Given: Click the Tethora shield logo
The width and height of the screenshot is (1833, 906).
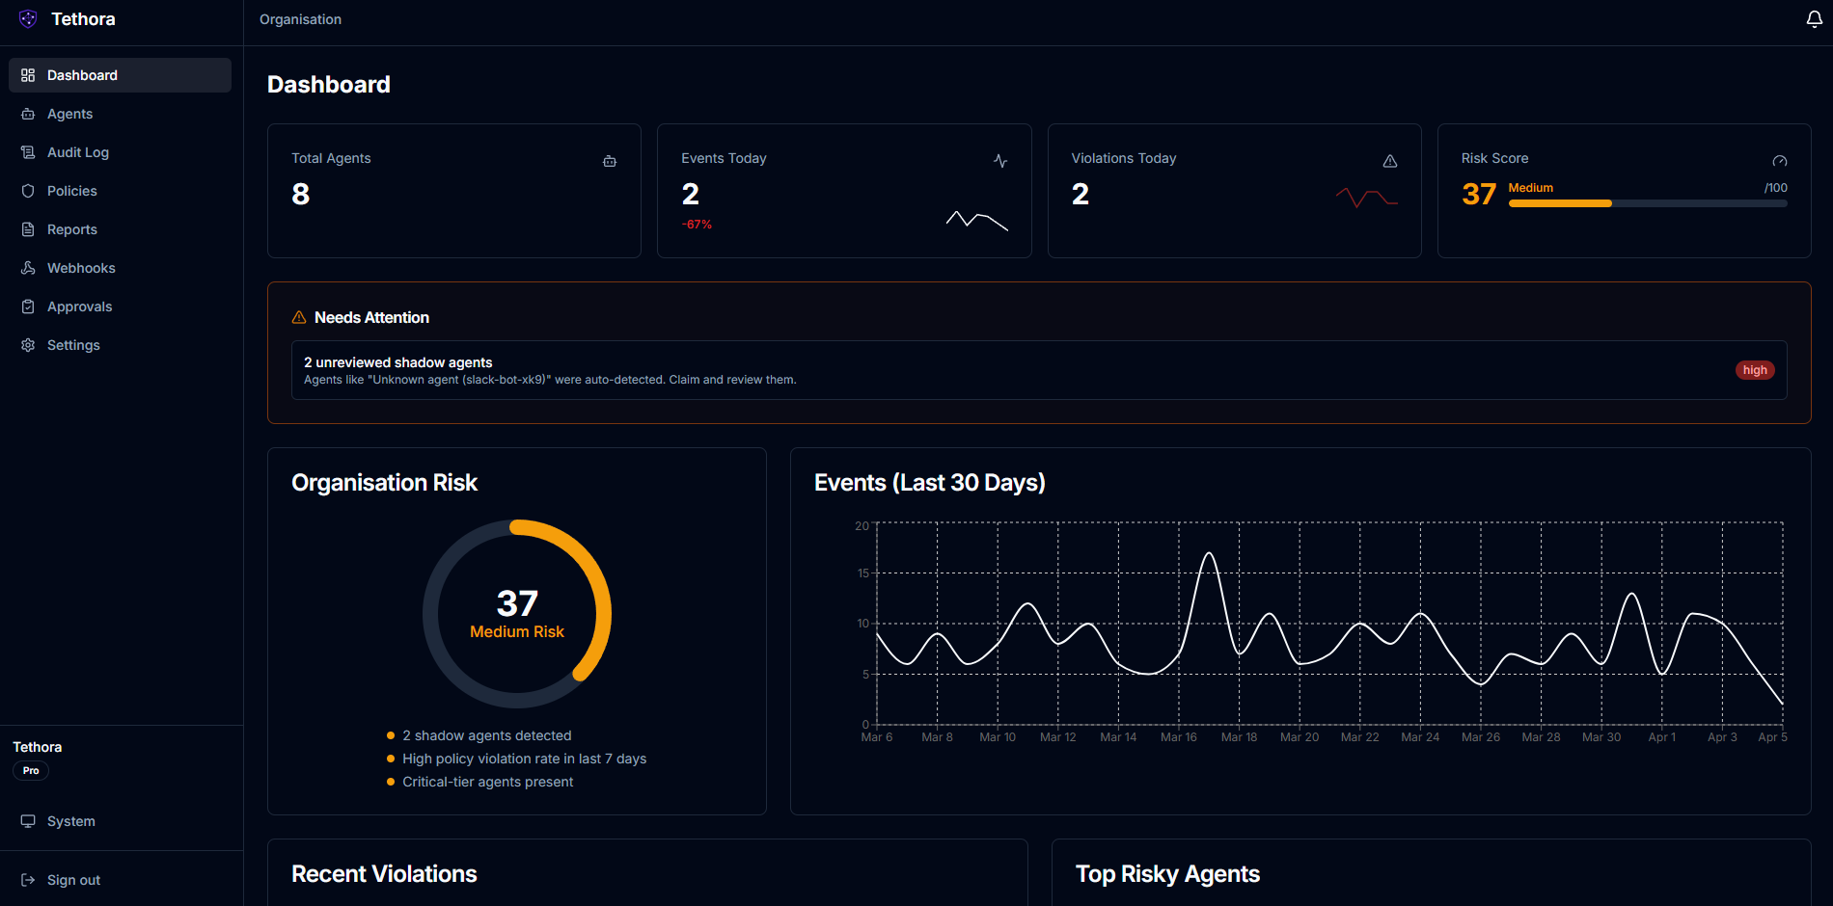Looking at the screenshot, I should [x=27, y=18].
